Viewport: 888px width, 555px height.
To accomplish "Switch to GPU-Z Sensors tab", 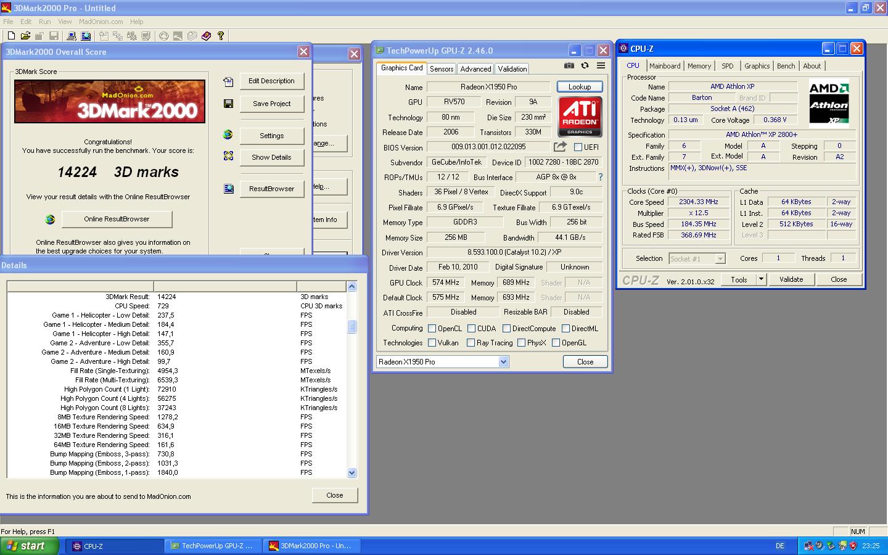I will (x=442, y=69).
